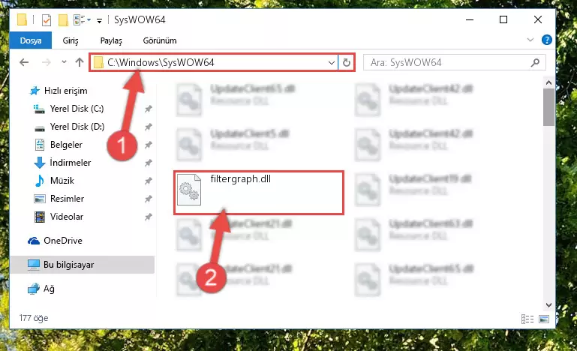Click the pin icon beside Müzik

coord(149,181)
